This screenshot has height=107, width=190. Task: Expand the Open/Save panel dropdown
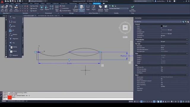(x=7, y=13)
